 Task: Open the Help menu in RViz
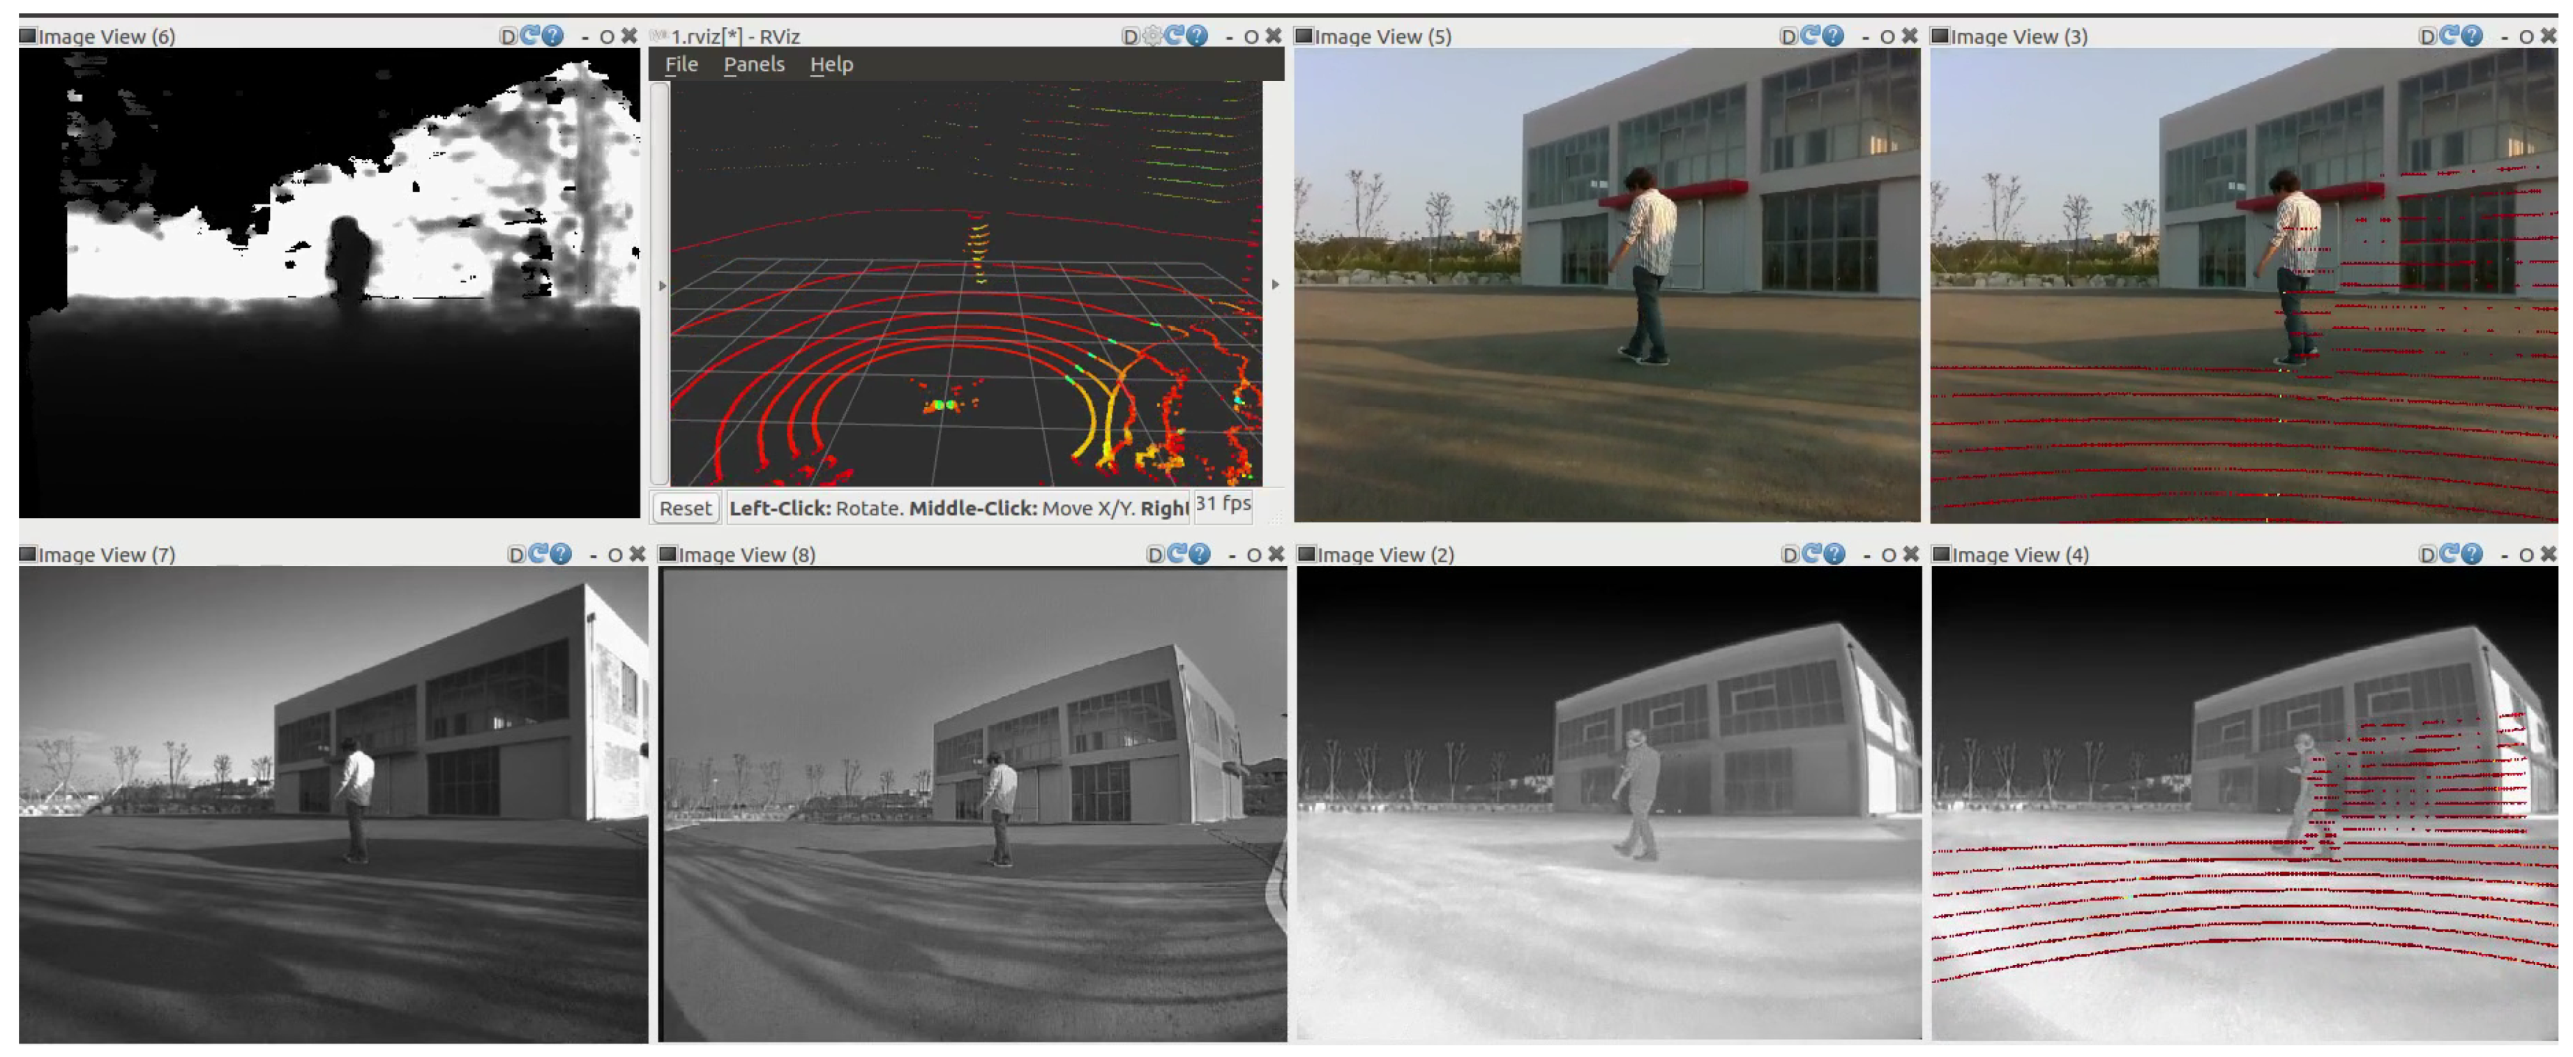tap(831, 64)
